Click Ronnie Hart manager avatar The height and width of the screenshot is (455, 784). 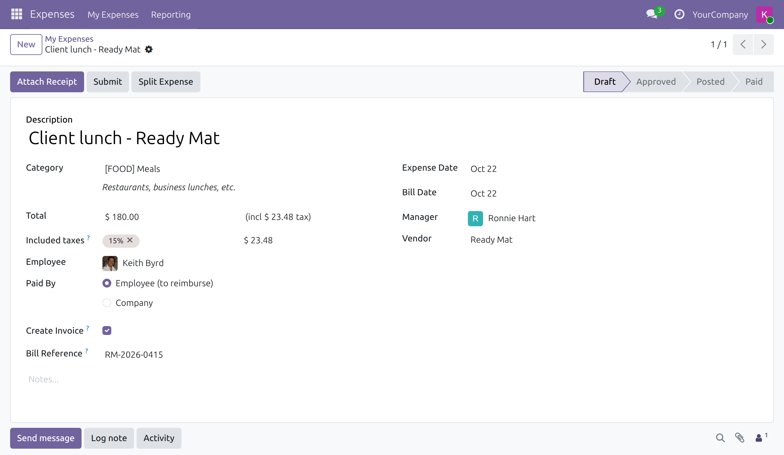(475, 218)
